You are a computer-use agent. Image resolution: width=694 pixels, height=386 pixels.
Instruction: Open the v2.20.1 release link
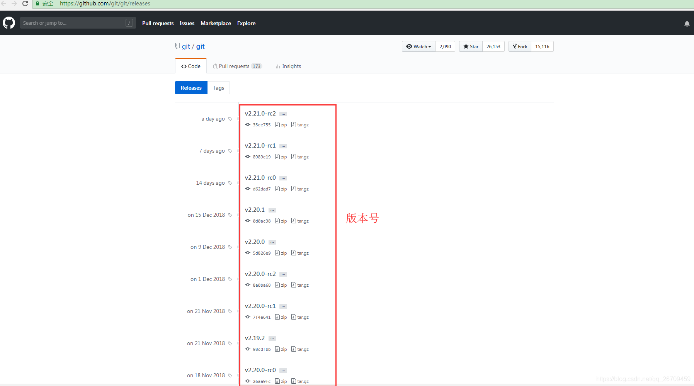click(255, 209)
